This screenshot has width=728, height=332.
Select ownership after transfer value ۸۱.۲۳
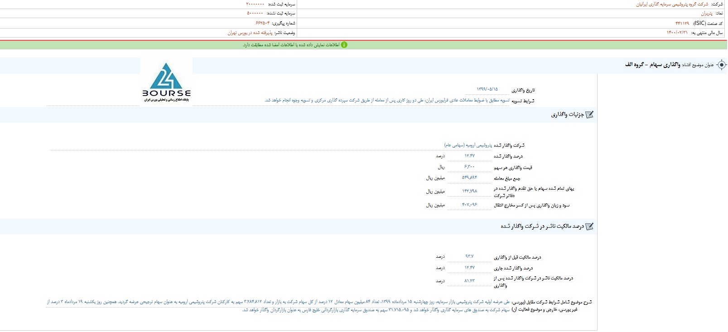pos(470,281)
